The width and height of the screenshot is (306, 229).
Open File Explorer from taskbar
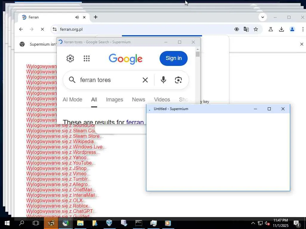(x=80, y=223)
